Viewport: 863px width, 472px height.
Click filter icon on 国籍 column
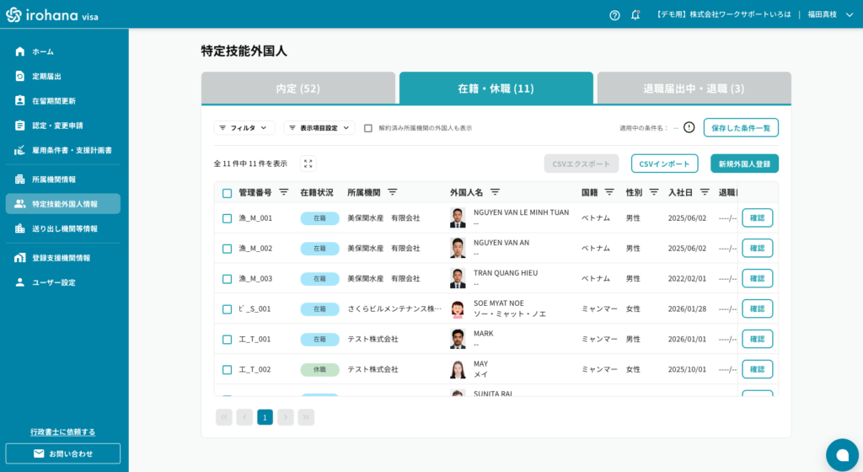coord(609,192)
